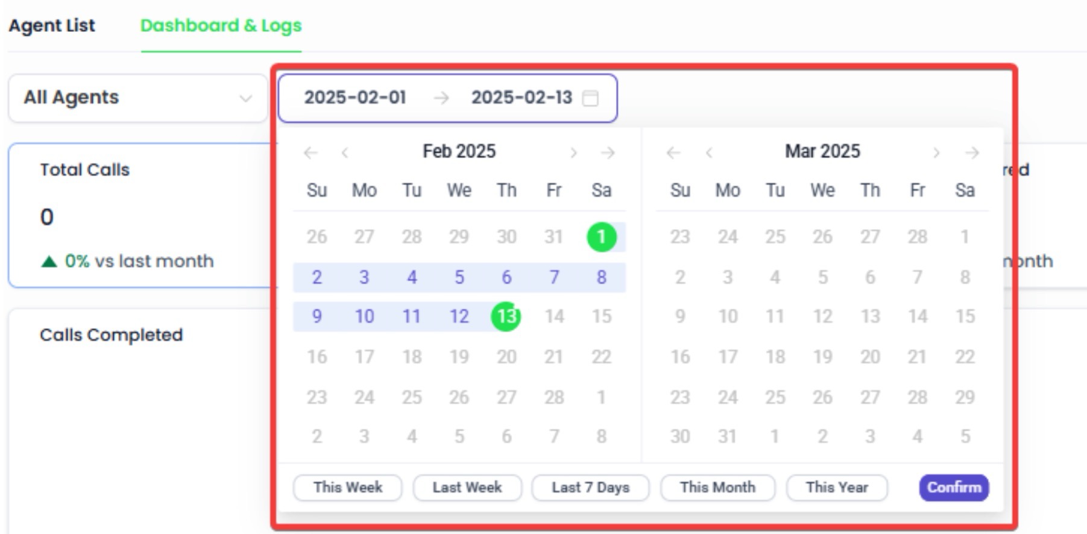Click next month chevron in Feb 2025 panel
Image resolution: width=1087 pixels, height=534 pixels.
coord(573,153)
